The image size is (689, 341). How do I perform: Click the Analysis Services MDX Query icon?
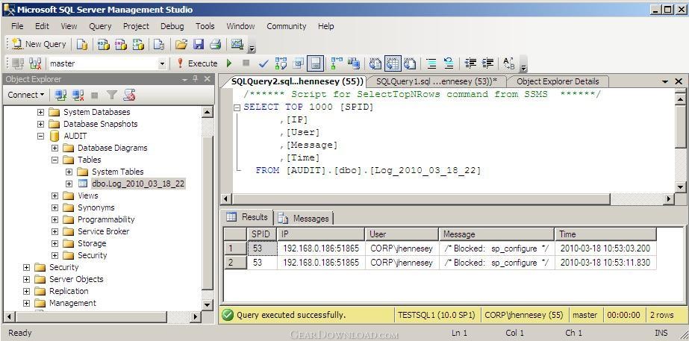click(x=104, y=44)
